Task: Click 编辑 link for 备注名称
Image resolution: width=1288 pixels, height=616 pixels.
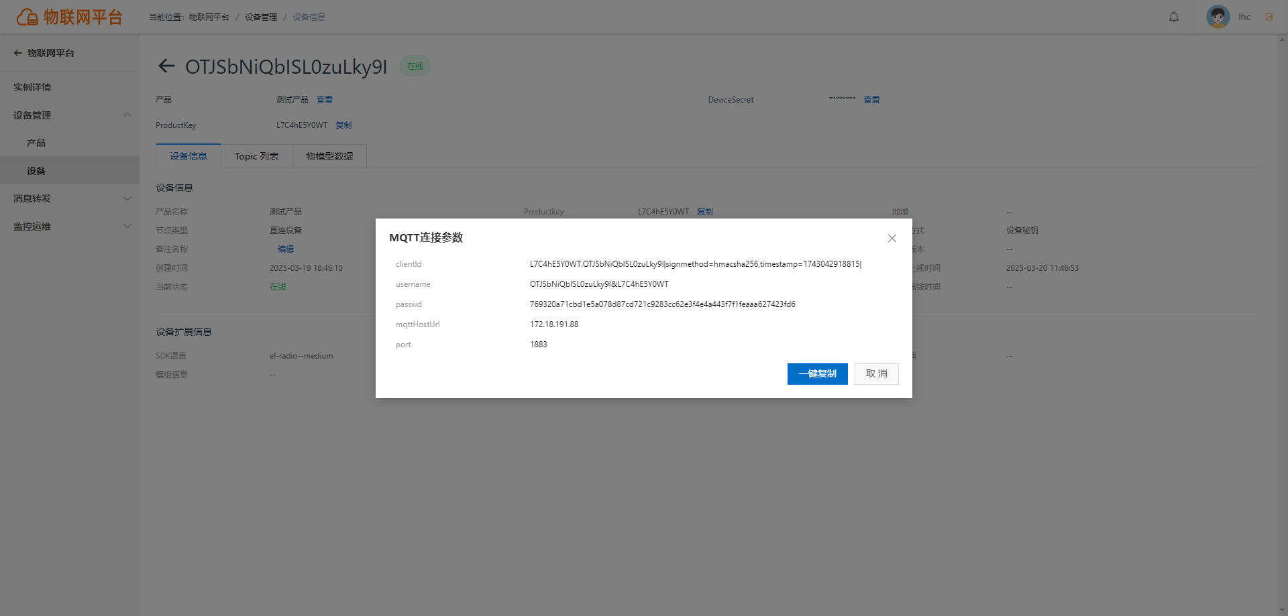Action: [286, 249]
